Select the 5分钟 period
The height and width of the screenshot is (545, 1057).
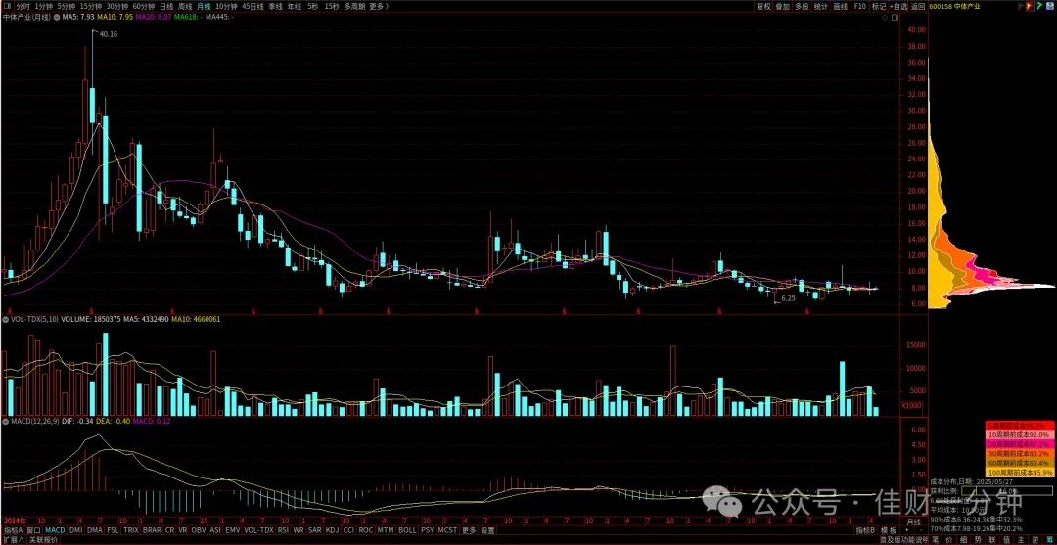[x=67, y=6]
